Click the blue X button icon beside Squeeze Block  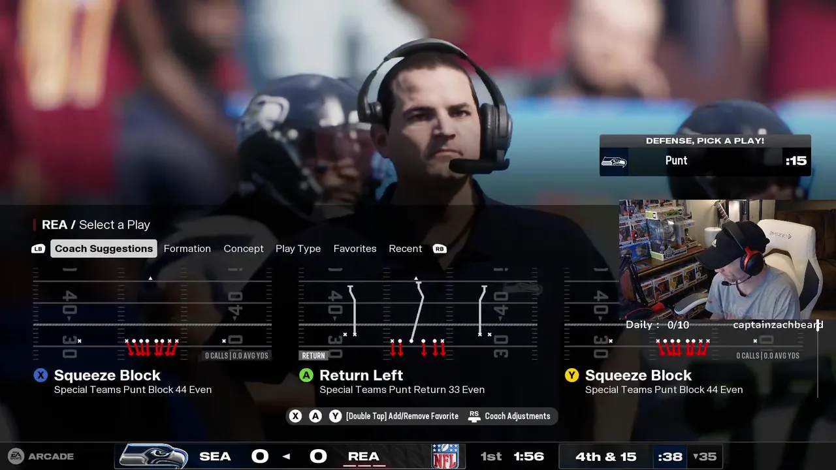[x=40, y=375]
